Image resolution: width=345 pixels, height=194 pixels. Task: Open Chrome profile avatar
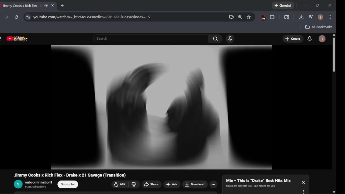pos(320,17)
